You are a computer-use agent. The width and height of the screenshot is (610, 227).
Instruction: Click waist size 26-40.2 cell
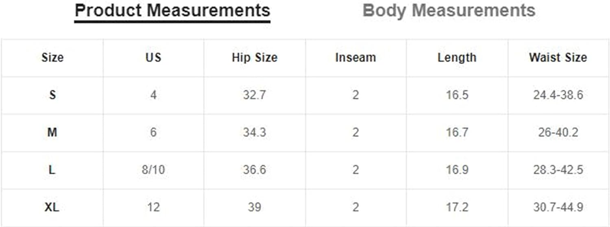tap(558, 133)
